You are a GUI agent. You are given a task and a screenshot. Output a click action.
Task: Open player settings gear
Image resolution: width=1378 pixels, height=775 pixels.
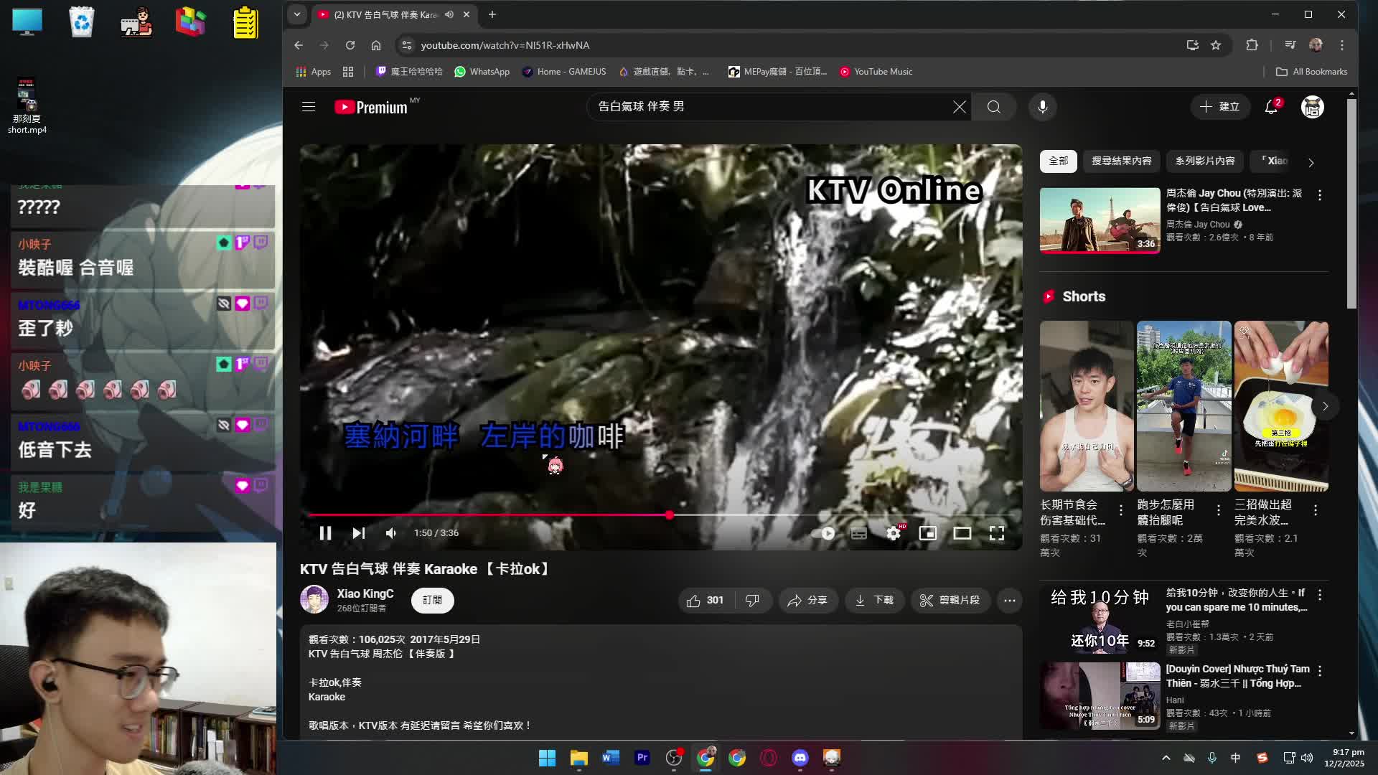pos(894,533)
